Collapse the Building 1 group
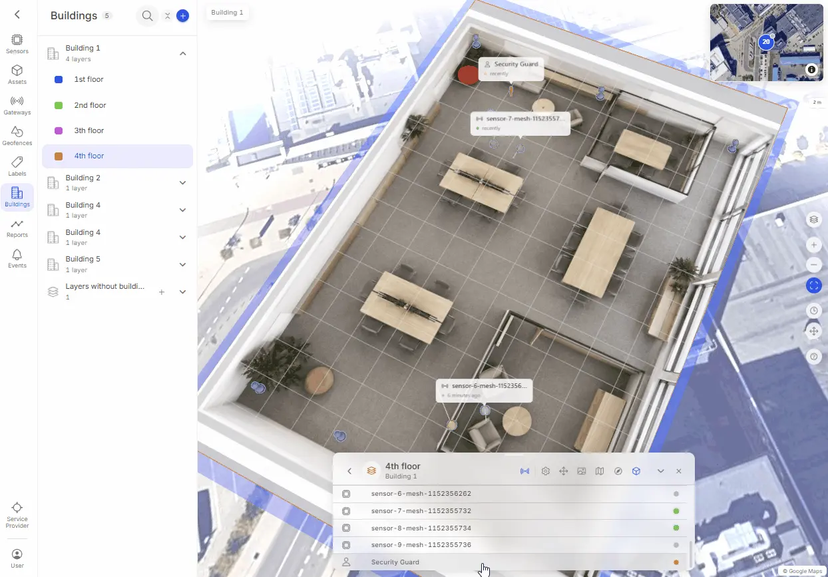 [x=183, y=53]
